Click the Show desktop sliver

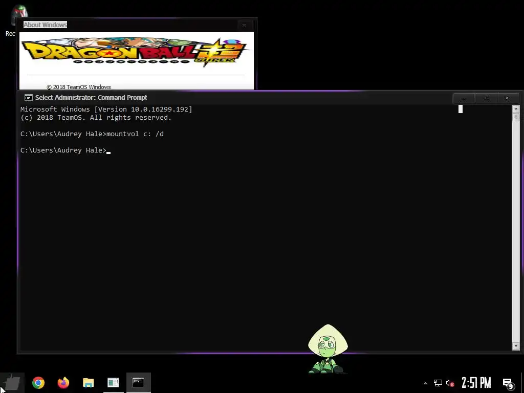click(x=522, y=383)
